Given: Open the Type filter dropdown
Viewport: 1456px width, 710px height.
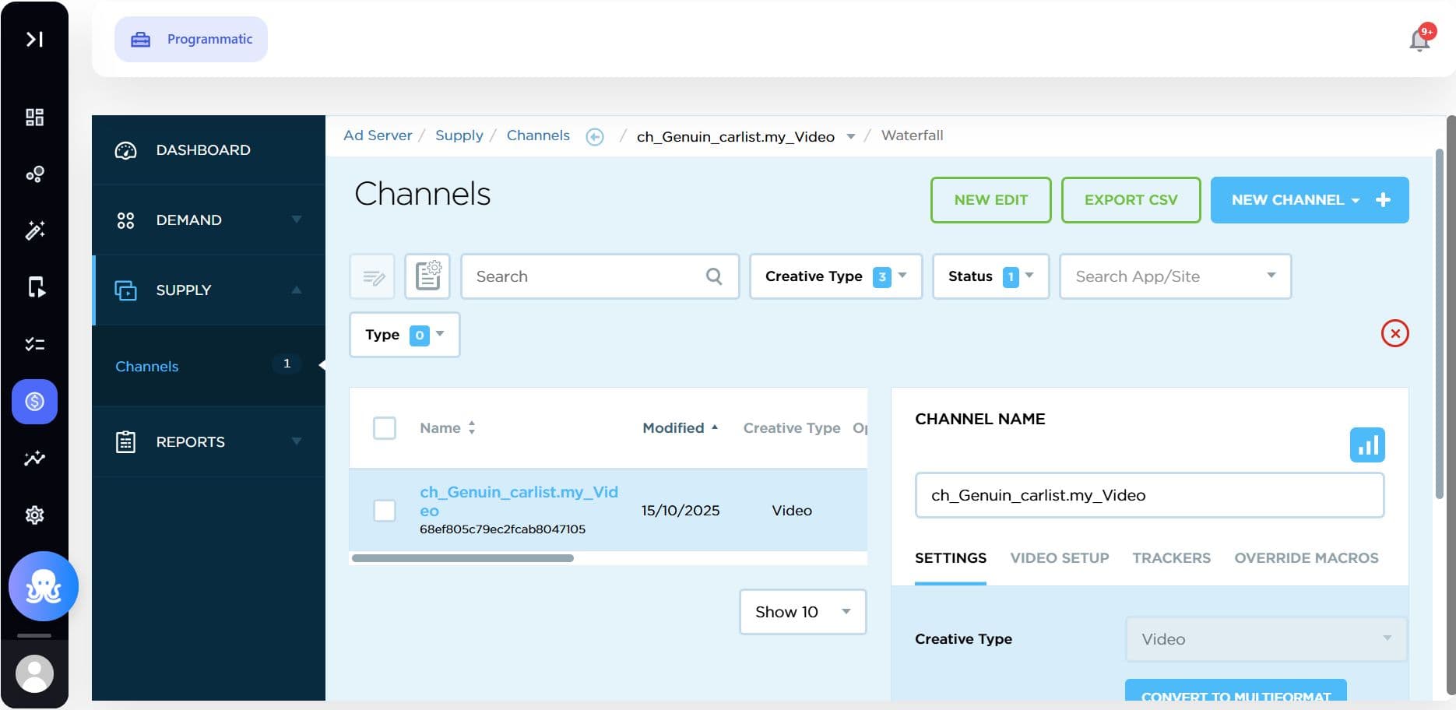Looking at the screenshot, I should tap(404, 335).
